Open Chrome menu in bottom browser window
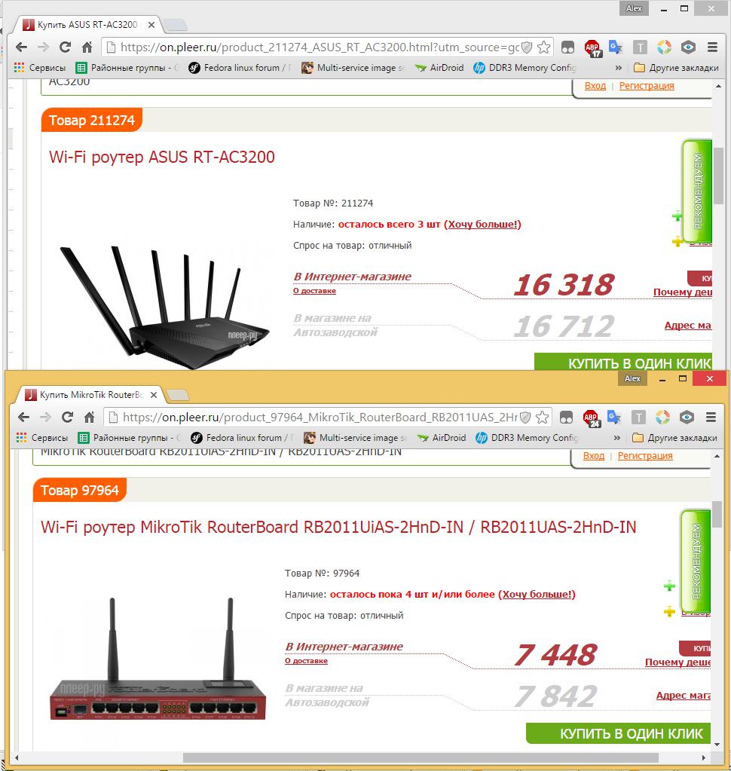Screen dimensions: 731x771 click(x=711, y=418)
